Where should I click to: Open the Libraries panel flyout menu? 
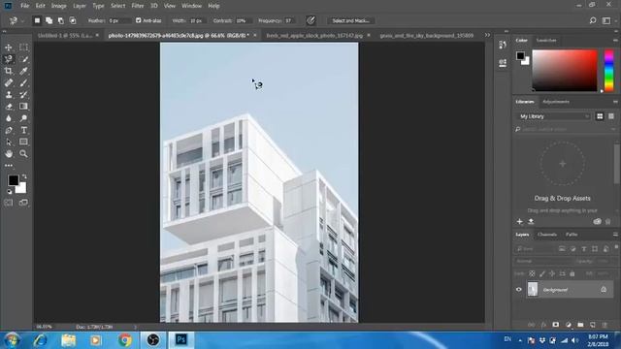(615, 102)
